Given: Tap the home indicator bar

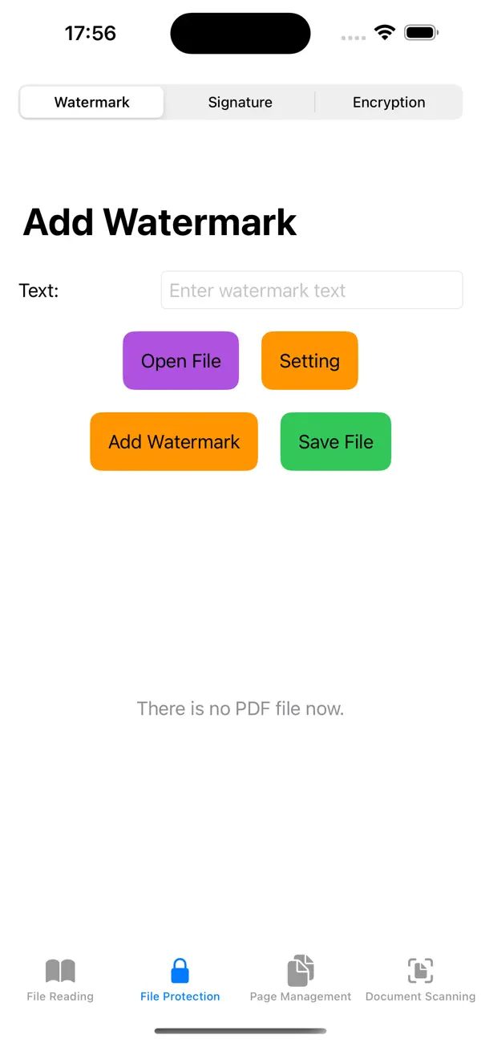Looking at the screenshot, I should [240, 1031].
